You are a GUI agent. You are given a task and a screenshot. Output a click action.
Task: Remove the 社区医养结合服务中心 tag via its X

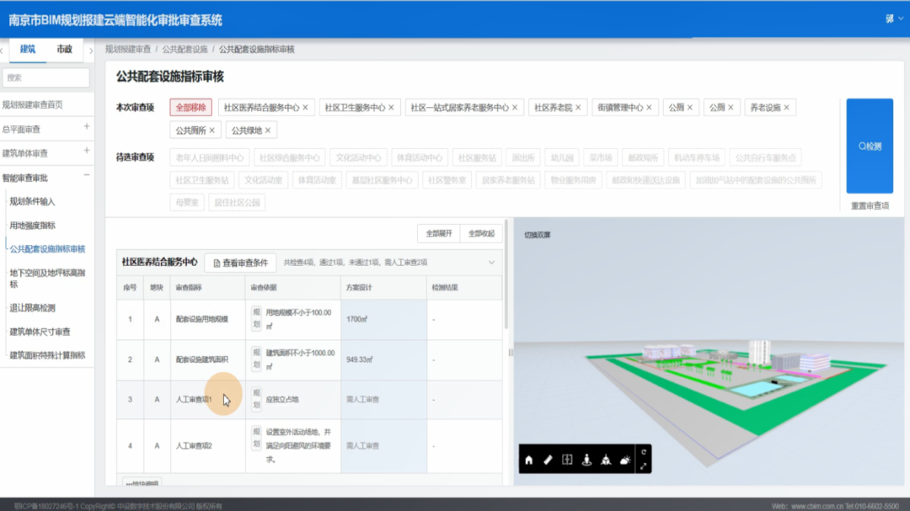(x=305, y=107)
